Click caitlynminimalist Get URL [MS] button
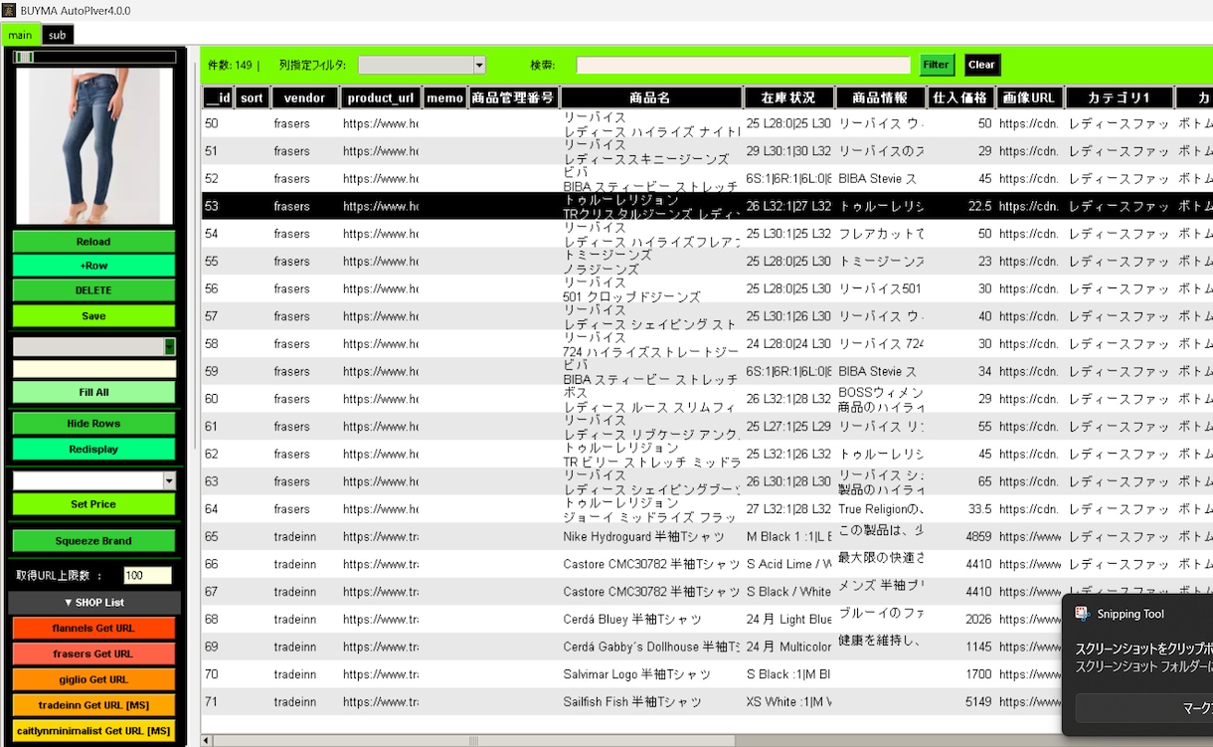This screenshot has height=747, width=1213. pyautogui.click(x=93, y=731)
